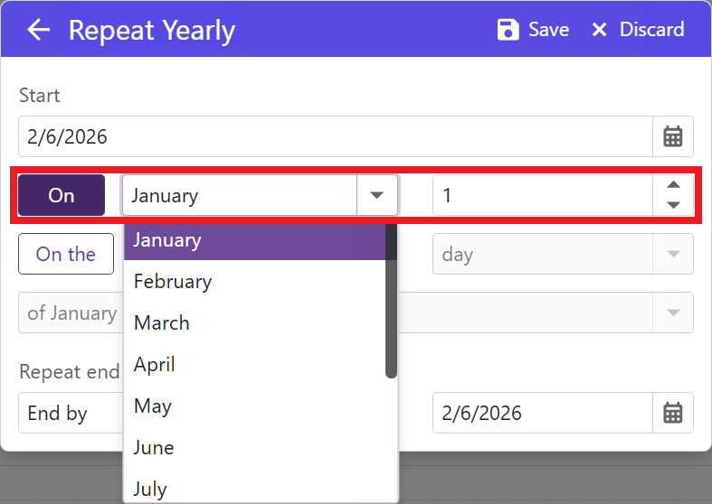
Task: Click the Save floppy disk icon
Action: 508,30
